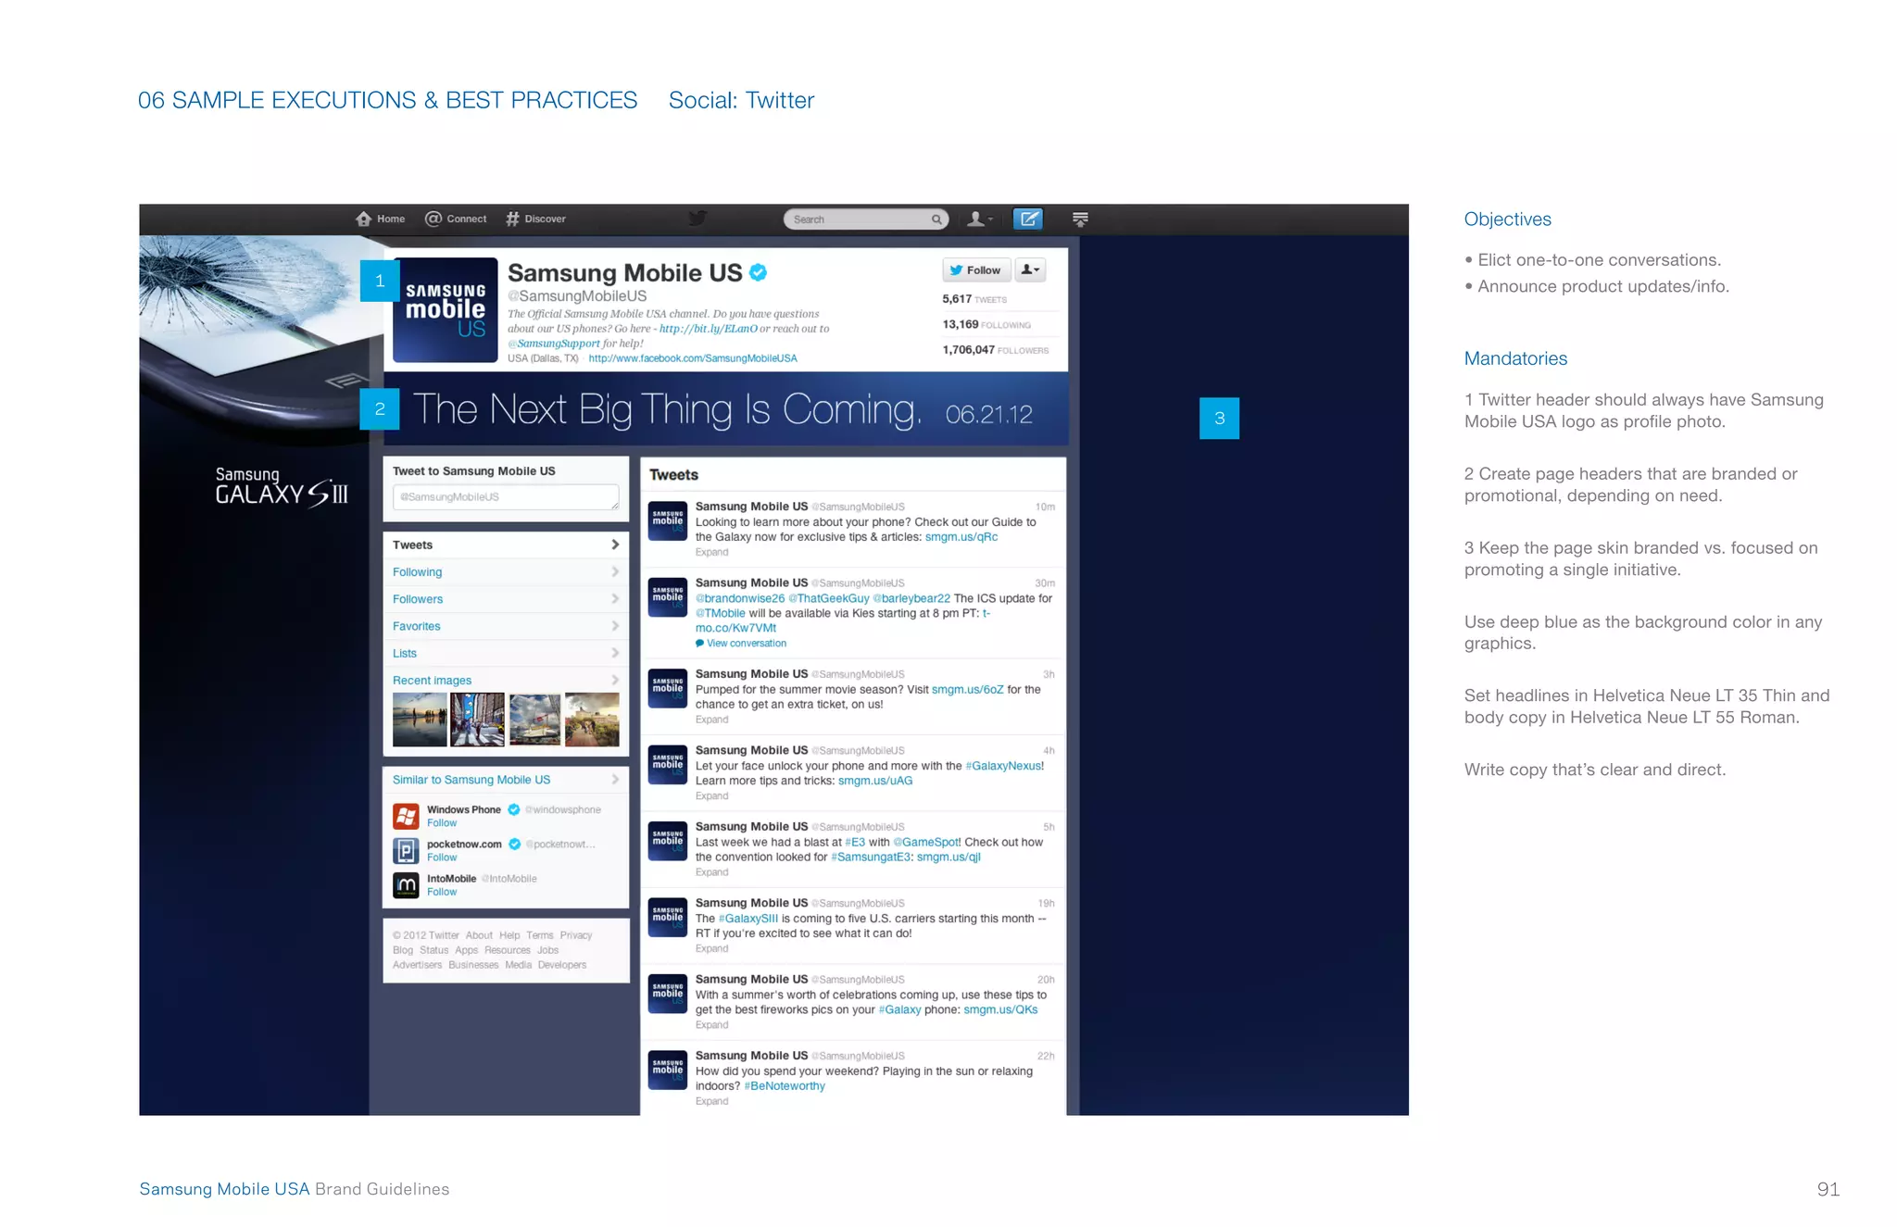Click chevron on the Lists sidebar row
Image resolution: width=1897 pixels, height=1227 pixels.
(615, 653)
